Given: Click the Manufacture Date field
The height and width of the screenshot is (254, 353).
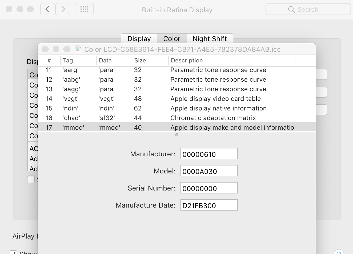Looking at the screenshot, I should [209, 205].
